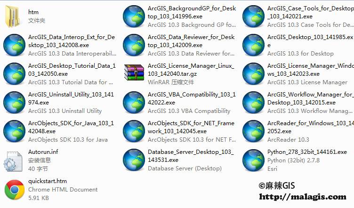
Task: Select ArcObjects SDK for NET Framework icon
Action: pyautogui.click(x=134, y=131)
